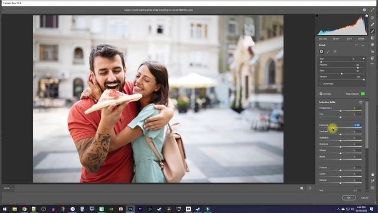Click the Exposure value field
378x213 pixels.
[x=357, y=125]
